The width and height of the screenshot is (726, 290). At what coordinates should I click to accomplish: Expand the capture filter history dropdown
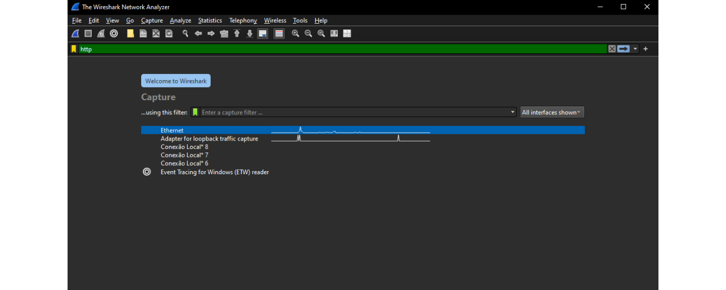(513, 112)
